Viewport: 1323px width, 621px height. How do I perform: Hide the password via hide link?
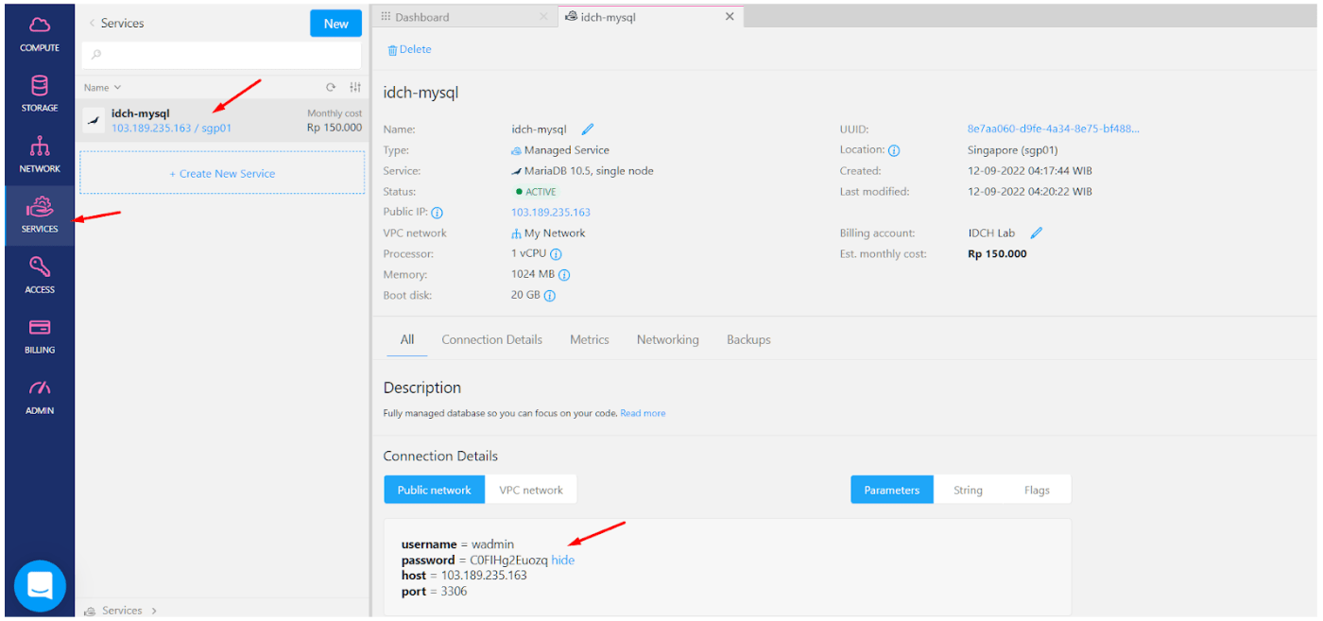click(x=563, y=561)
